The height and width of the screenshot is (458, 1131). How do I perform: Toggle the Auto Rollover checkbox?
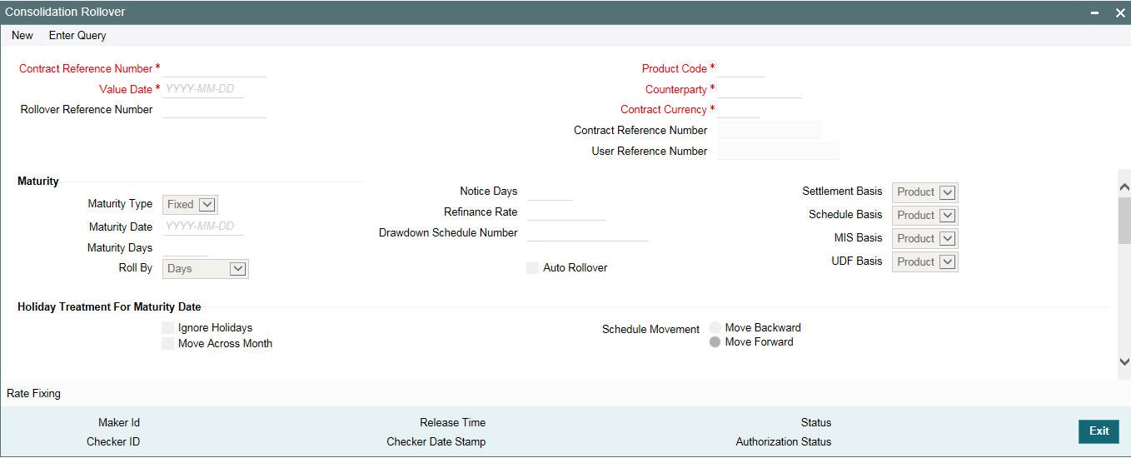[533, 268]
